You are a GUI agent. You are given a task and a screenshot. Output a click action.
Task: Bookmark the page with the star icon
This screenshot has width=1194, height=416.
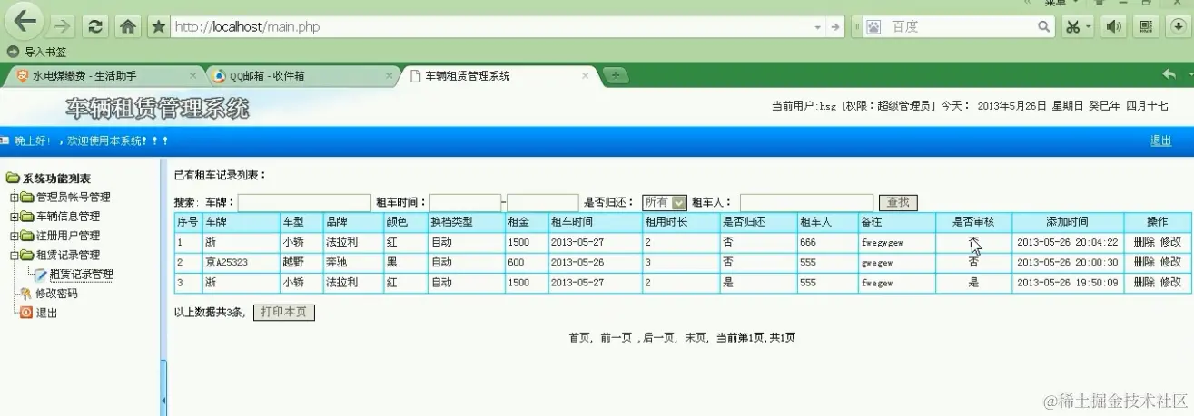pyautogui.click(x=159, y=27)
